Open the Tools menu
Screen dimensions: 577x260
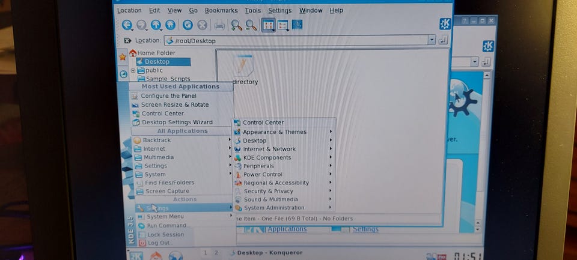pyautogui.click(x=253, y=11)
